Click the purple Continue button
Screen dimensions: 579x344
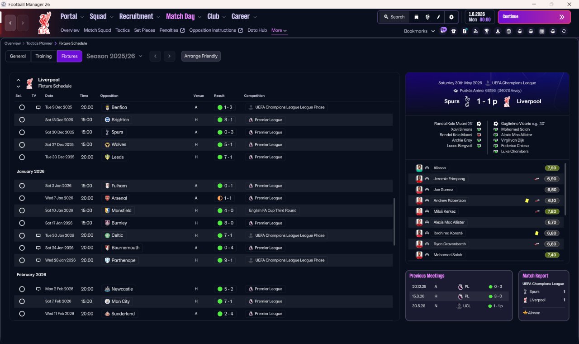(x=534, y=17)
